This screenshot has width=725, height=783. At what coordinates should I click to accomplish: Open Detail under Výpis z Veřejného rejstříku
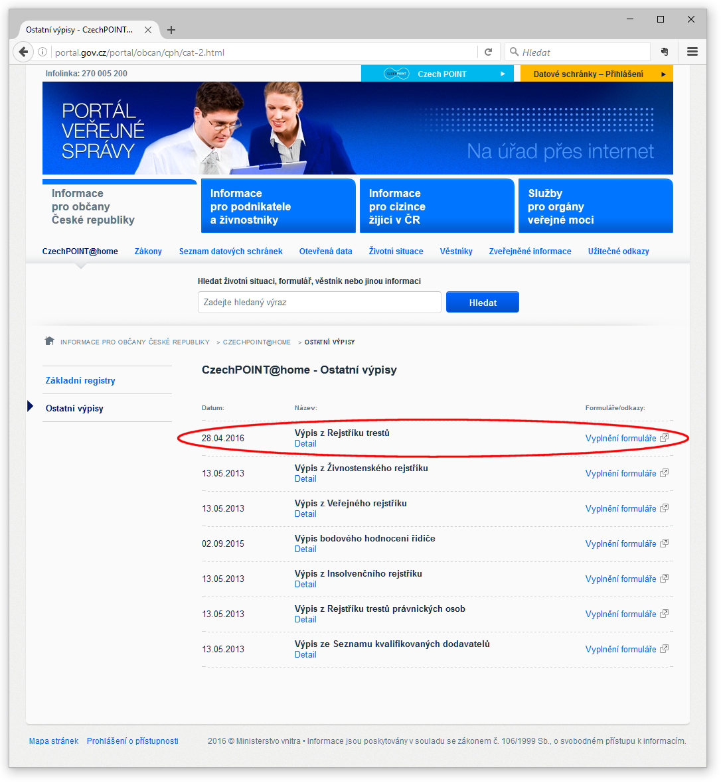click(305, 514)
